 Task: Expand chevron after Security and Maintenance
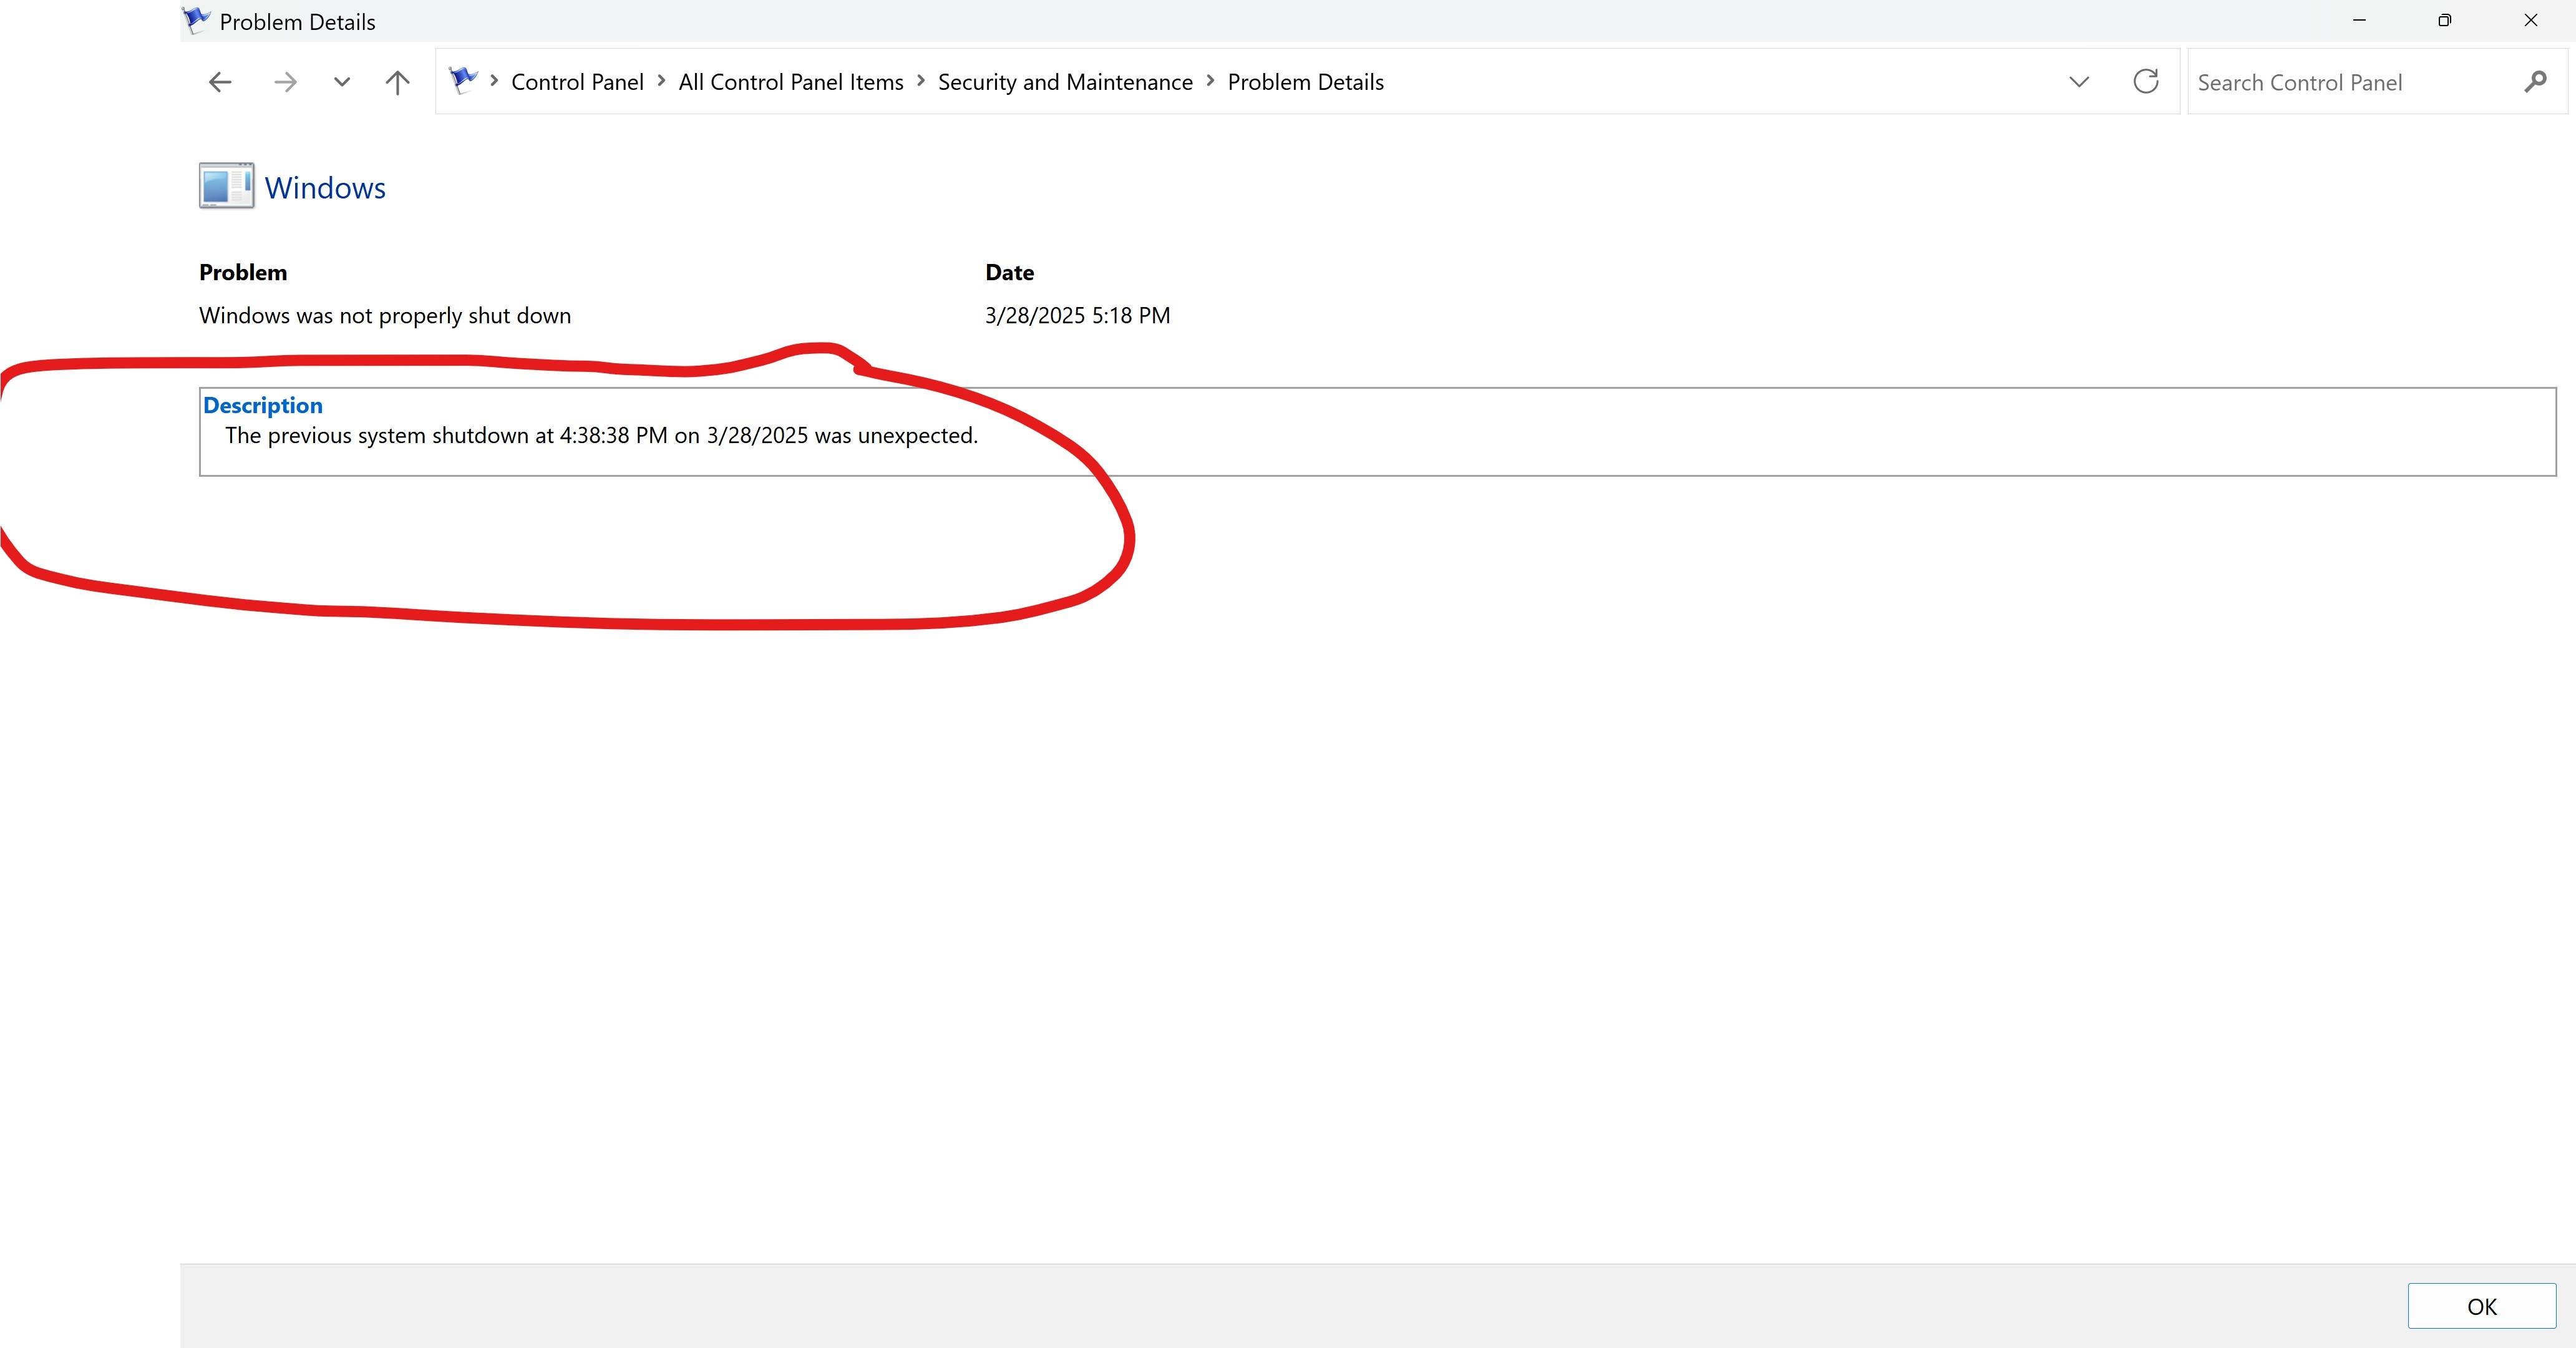click(x=1210, y=80)
